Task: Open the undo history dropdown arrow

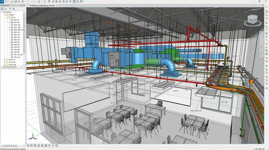Action: pyautogui.click(x=31, y=1)
